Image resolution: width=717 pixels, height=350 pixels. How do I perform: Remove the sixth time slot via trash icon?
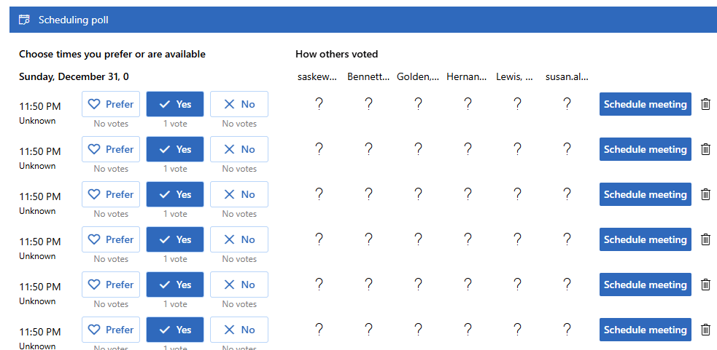[705, 330]
